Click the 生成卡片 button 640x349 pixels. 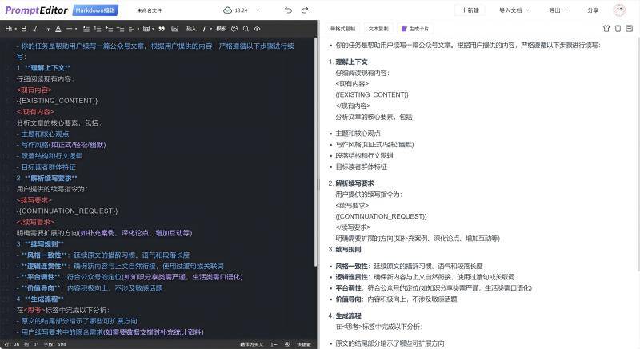coord(416,28)
